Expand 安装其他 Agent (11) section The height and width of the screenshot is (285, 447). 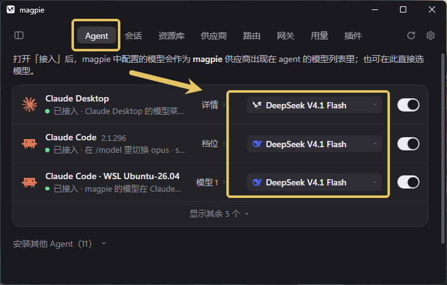tap(60, 244)
